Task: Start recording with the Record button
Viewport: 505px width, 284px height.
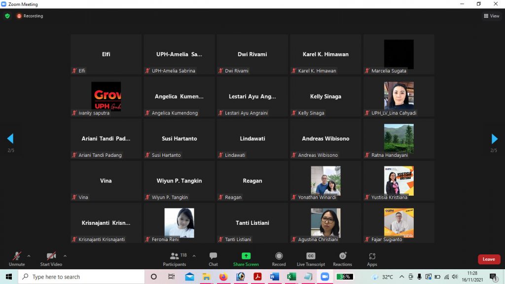Action: click(279, 258)
